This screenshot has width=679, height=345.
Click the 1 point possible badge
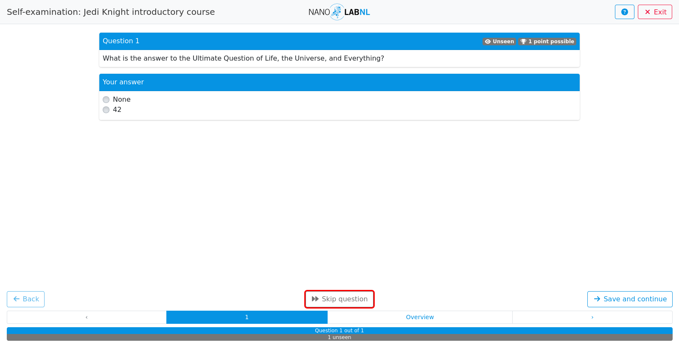point(547,42)
